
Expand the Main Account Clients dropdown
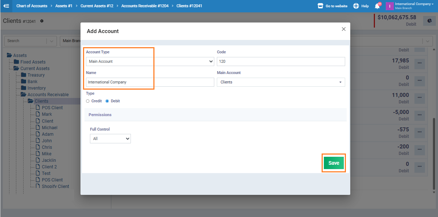point(281,82)
